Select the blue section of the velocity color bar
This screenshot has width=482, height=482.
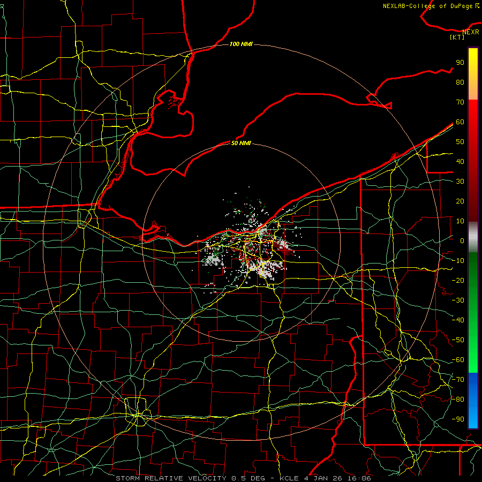click(473, 401)
